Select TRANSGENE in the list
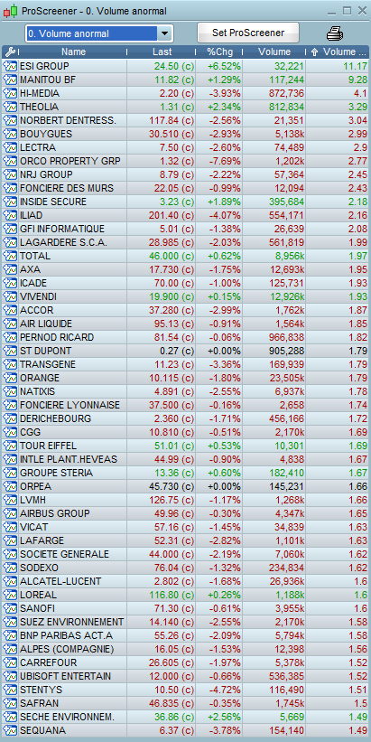371x742 pixels. point(47,365)
